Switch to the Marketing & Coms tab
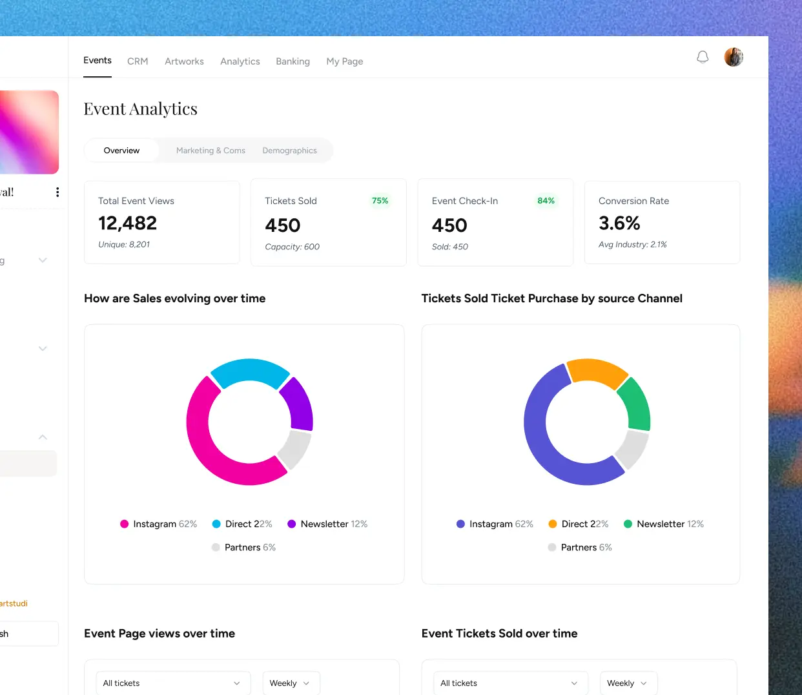This screenshot has width=802, height=695. (x=211, y=150)
